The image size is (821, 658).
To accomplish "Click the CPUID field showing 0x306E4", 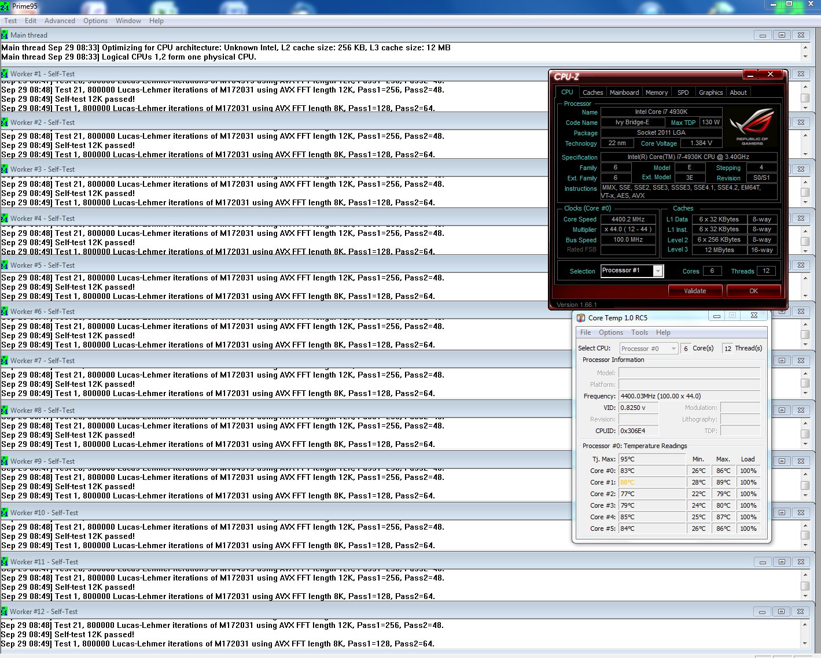I will point(639,431).
